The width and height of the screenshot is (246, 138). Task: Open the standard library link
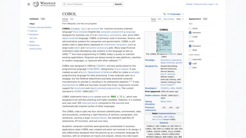point(98,118)
